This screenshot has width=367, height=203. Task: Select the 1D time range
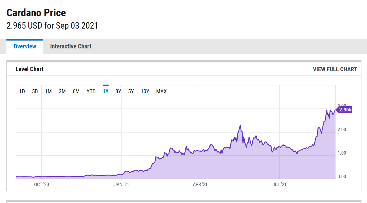pos(22,91)
